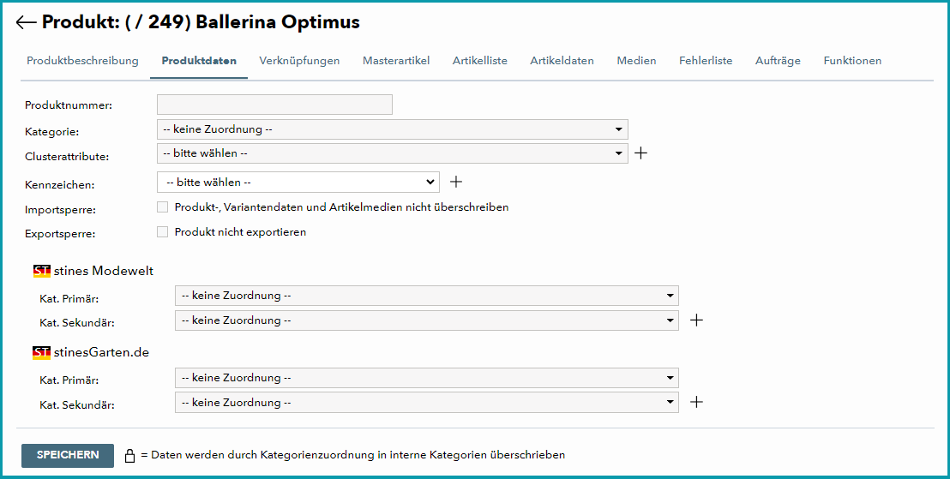
Task: Add another Kennzeichen with plus icon
Action: [456, 182]
